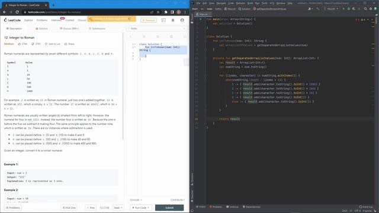Build project with the hammer icon
The image size is (379, 213).
pyautogui.click(x=318, y=9)
